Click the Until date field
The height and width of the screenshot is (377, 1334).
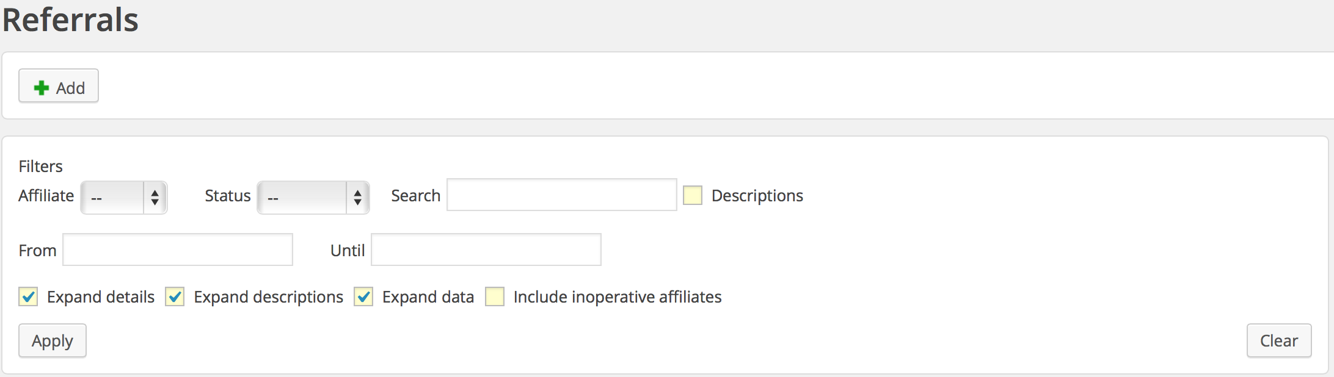(486, 250)
